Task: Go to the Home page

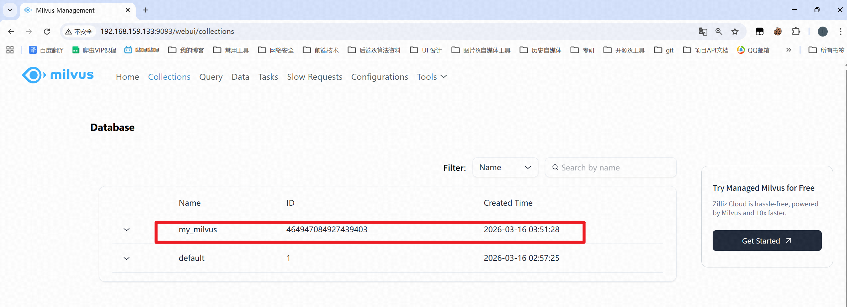Action: coord(127,77)
